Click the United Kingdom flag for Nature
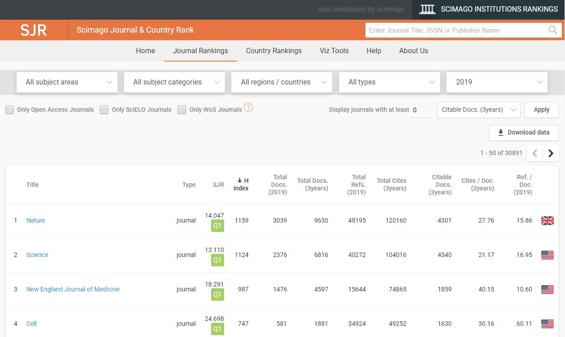The width and height of the screenshot is (565, 337). (548, 220)
